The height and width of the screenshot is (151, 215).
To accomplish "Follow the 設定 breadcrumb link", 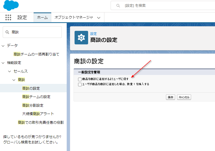I will tap(94, 34).
